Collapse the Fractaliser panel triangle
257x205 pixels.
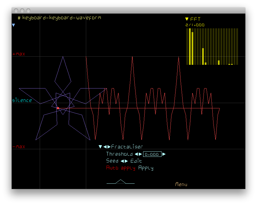[x=100, y=147]
